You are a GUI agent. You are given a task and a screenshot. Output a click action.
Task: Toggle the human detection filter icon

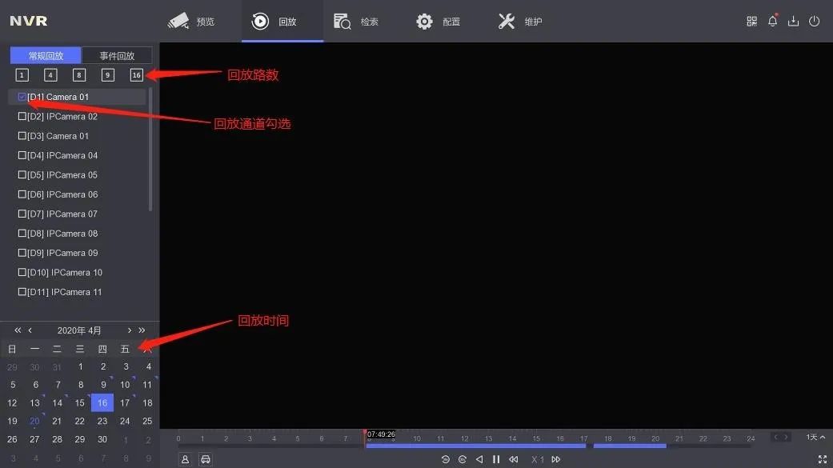tap(185, 459)
